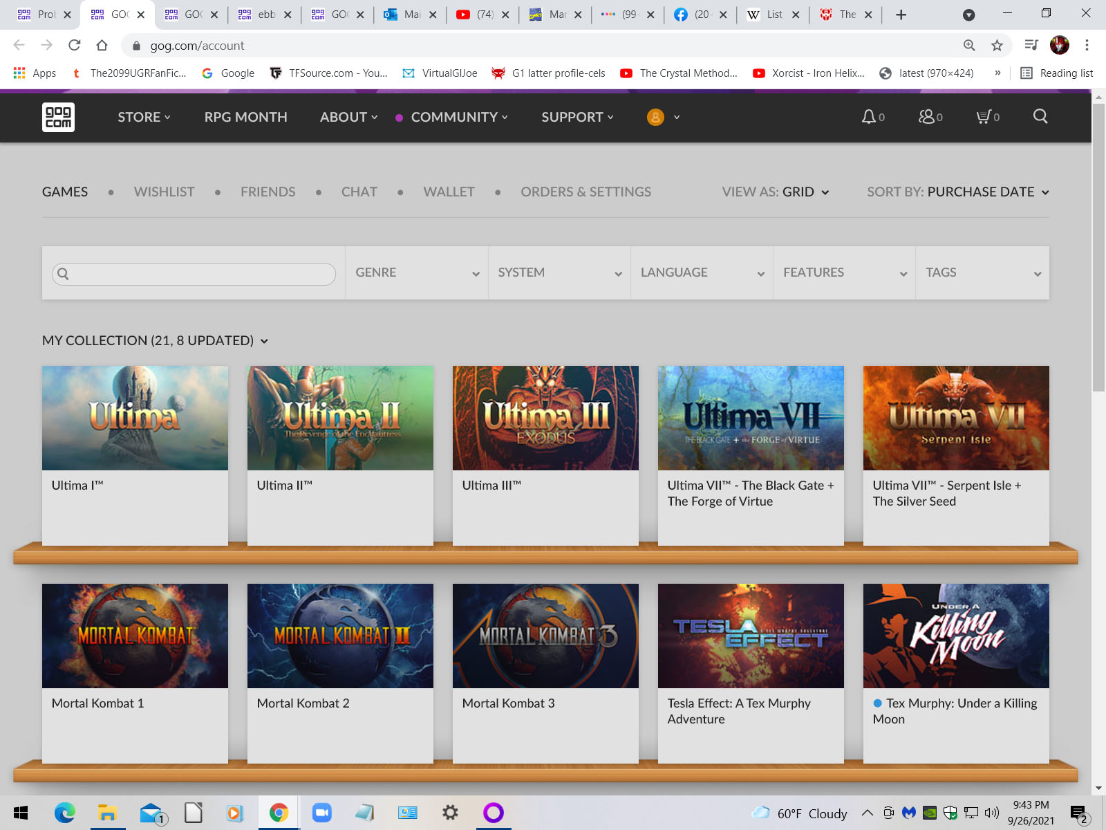
Task: Expand the SUPPORT menu
Action: click(577, 117)
